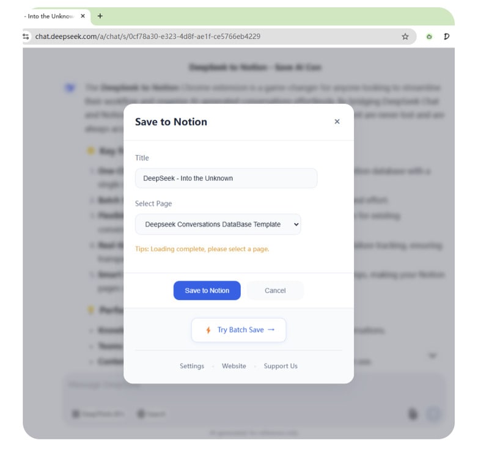Click the D extension icon in toolbar

click(x=447, y=37)
